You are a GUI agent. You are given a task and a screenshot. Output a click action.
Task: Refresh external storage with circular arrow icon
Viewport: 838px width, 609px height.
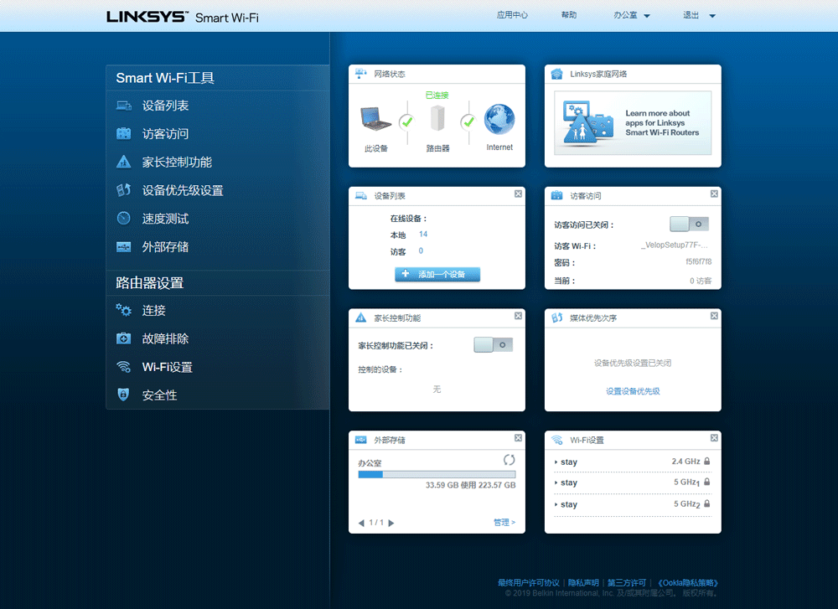[x=509, y=459]
